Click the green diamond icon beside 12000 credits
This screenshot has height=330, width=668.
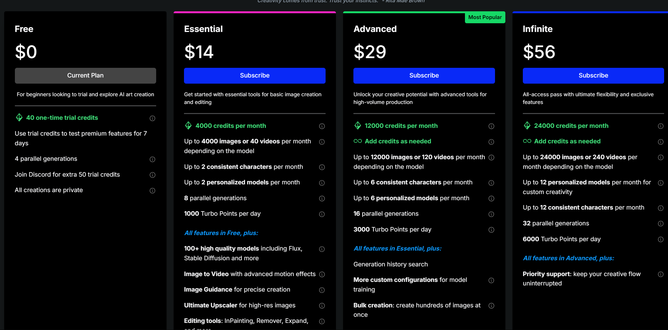click(358, 125)
